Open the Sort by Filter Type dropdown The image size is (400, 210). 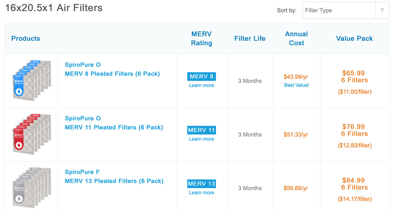click(338, 10)
